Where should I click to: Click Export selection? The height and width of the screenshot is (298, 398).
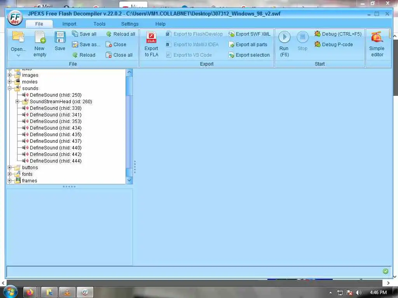pyautogui.click(x=249, y=55)
